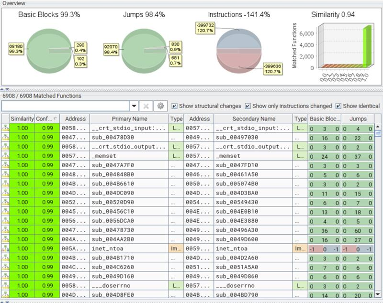This screenshot has height=303, width=383.
Task: Toggle Show only instructions changed checkbox
Action: (248, 106)
